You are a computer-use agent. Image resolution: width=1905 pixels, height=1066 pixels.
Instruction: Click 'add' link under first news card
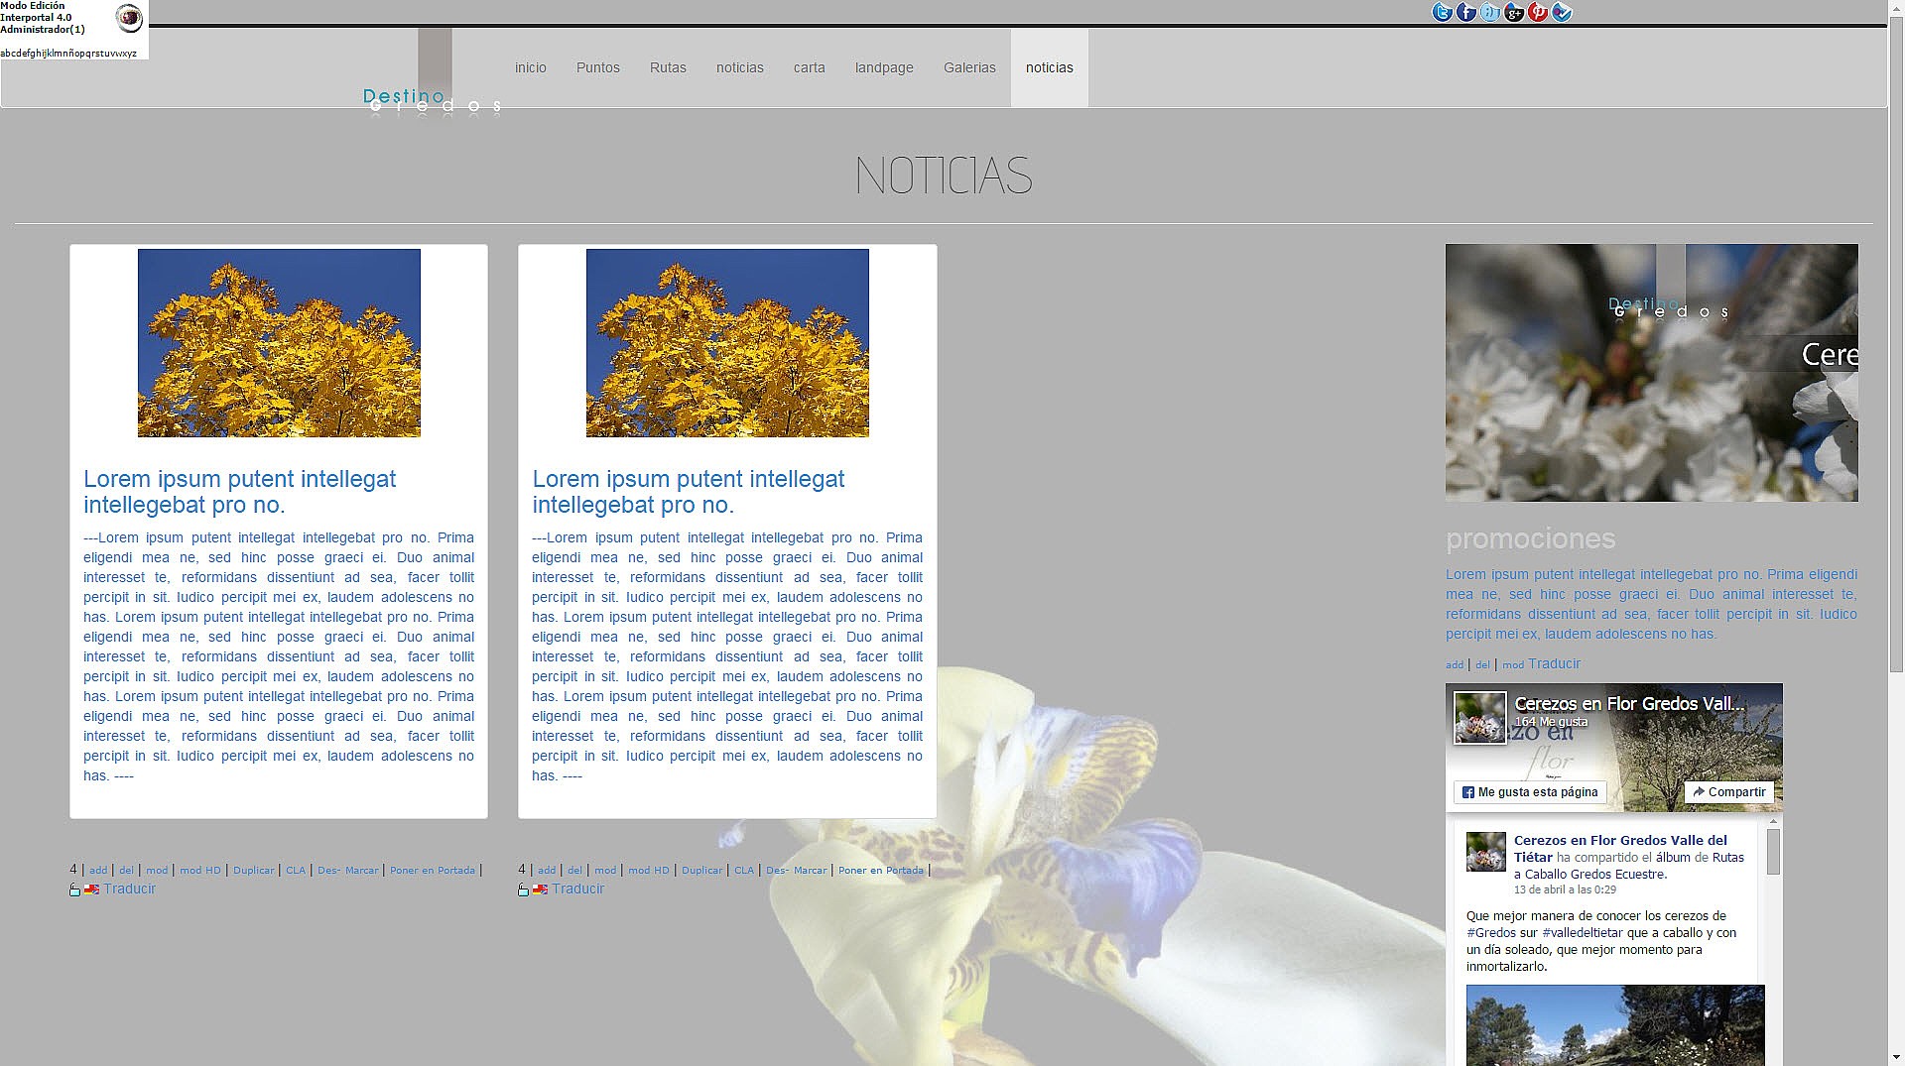[98, 871]
